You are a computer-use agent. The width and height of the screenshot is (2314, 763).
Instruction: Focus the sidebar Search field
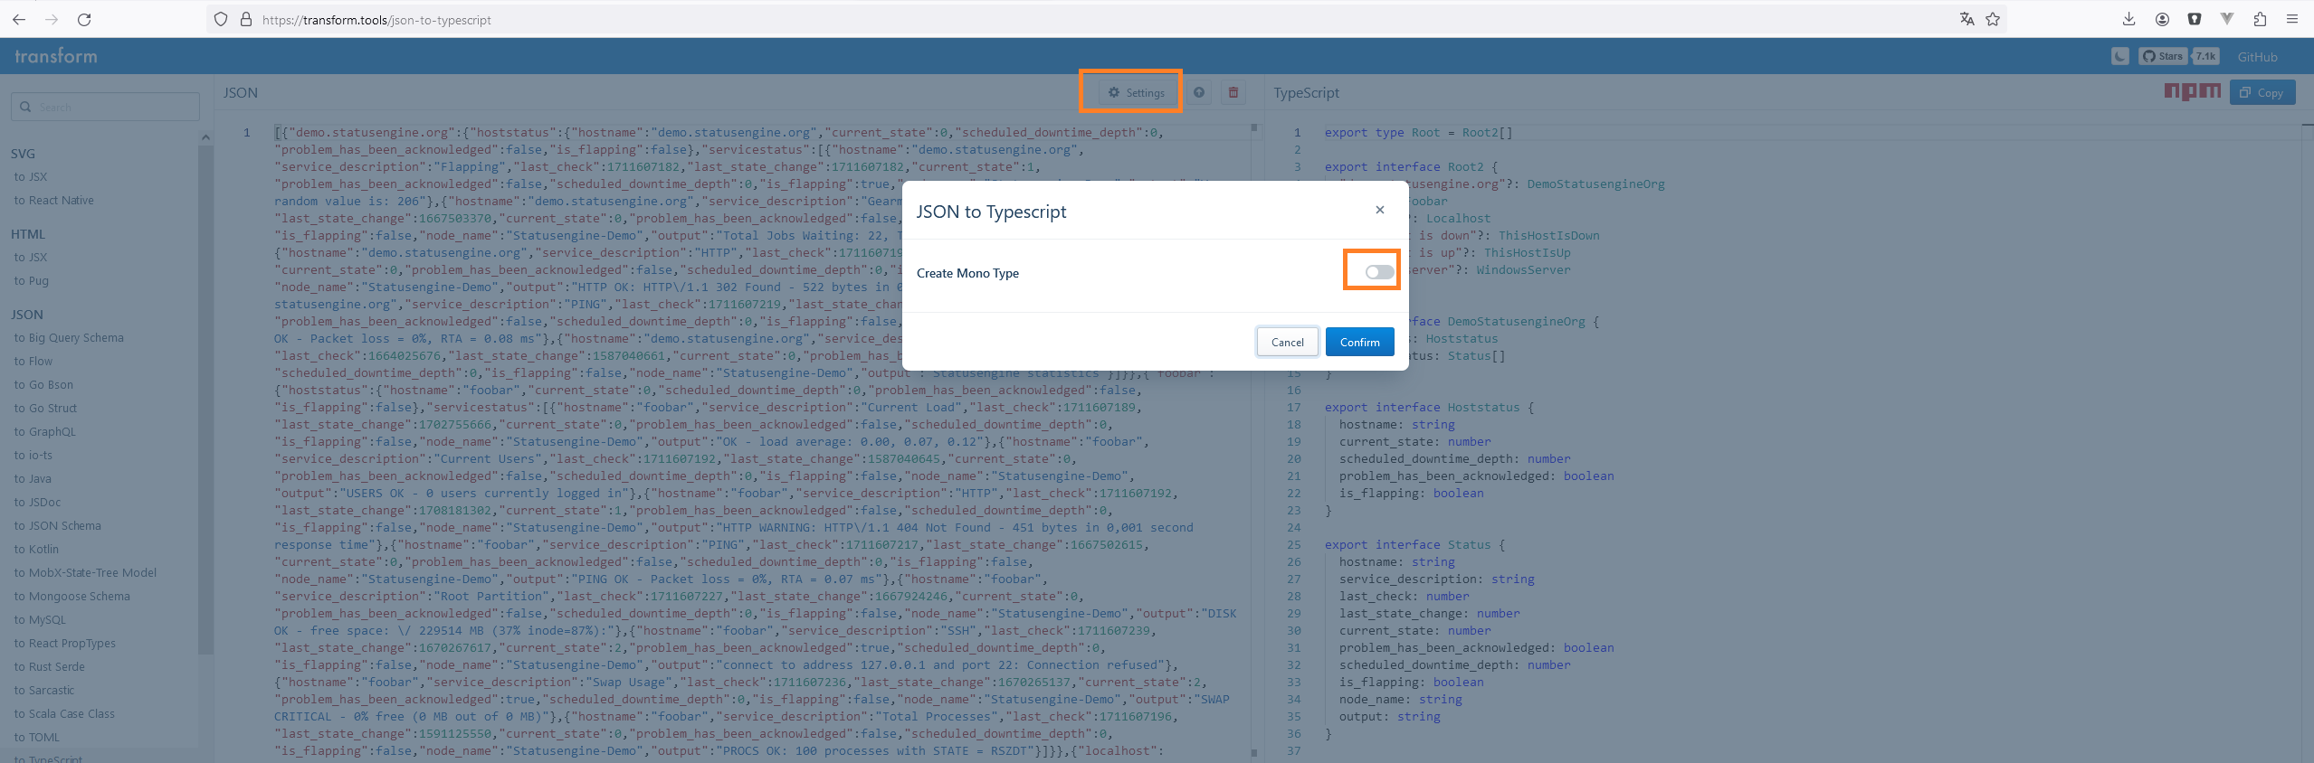105,107
